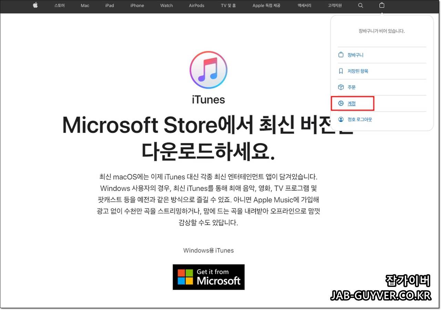Screen dimensions: 441x310
Task: Open 고객지원 from the navigation bar
Action: tap(334, 5)
